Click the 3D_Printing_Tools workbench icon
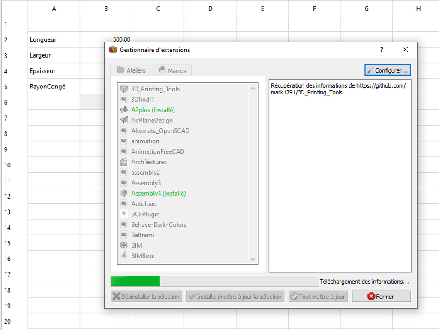 [124, 89]
